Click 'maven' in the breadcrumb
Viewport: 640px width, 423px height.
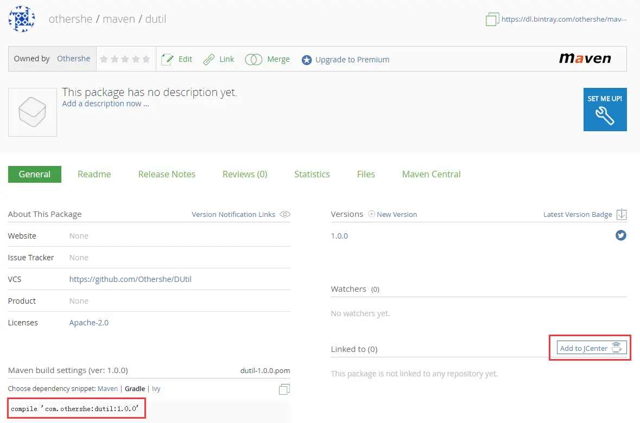tap(119, 19)
